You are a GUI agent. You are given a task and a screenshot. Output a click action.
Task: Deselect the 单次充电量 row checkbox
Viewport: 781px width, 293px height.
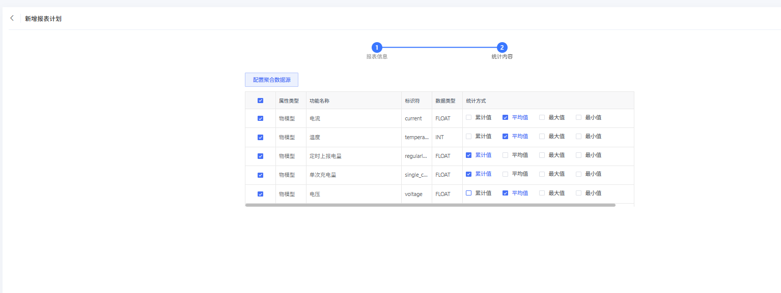click(x=261, y=175)
